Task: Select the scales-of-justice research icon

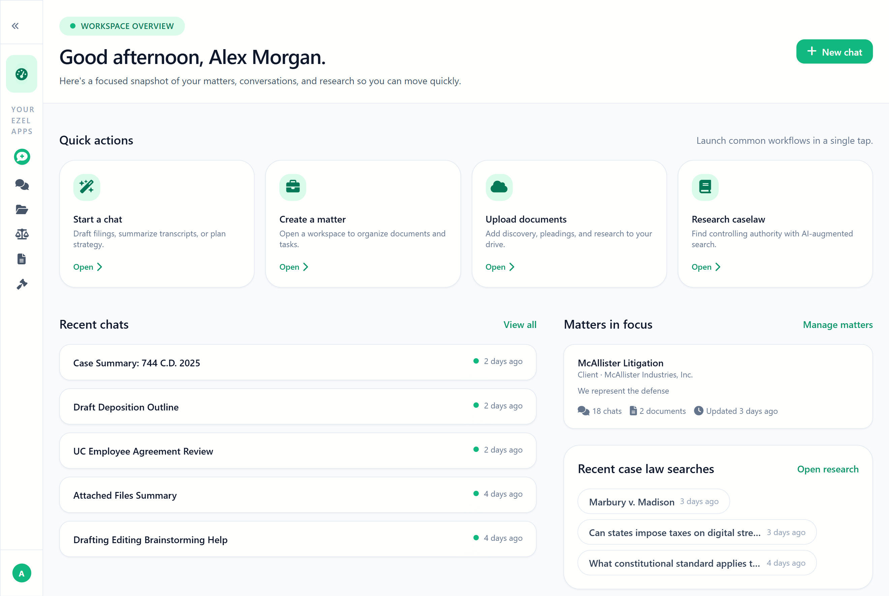Action: click(x=22, y=234)
